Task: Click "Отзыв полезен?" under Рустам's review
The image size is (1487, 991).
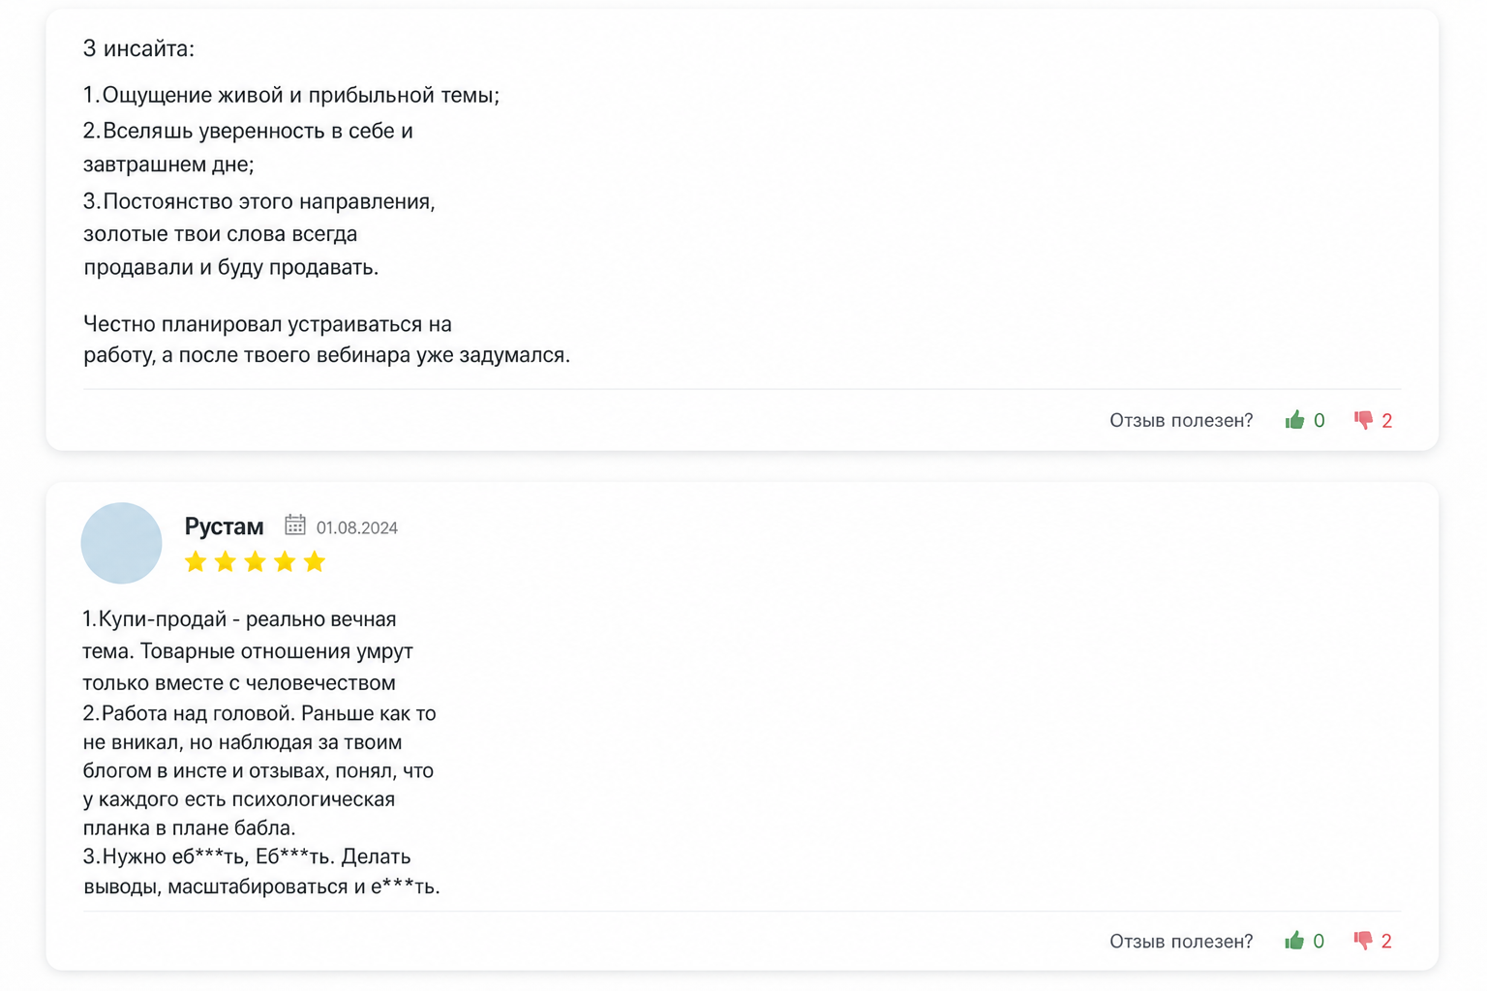Action: coord(1181,941)
